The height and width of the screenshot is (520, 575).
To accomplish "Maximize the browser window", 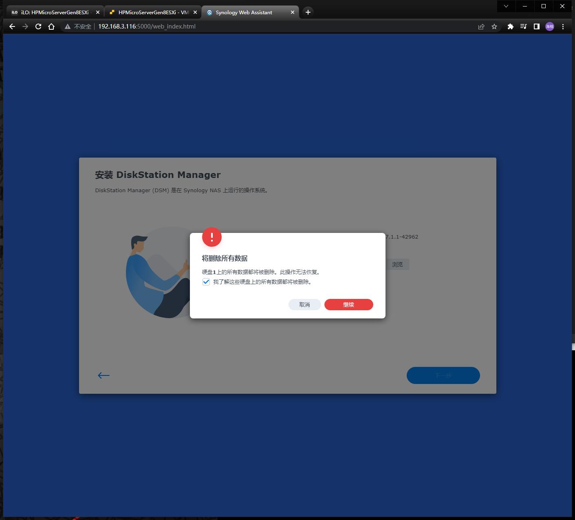I will coord(544,6).
